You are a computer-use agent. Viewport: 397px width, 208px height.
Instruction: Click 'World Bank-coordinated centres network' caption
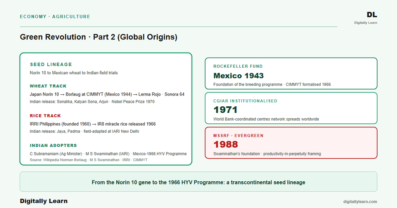266,119
